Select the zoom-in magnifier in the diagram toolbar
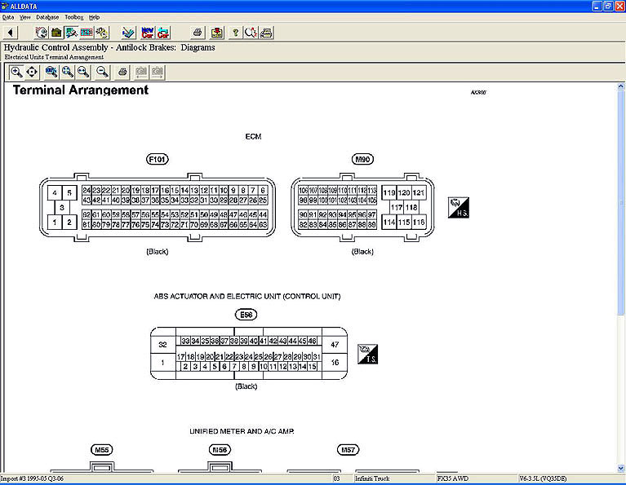This screenshot has width=626, height=485. (16, 72)
